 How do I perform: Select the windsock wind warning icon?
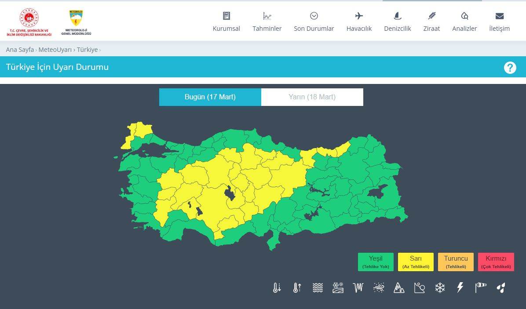481,288
